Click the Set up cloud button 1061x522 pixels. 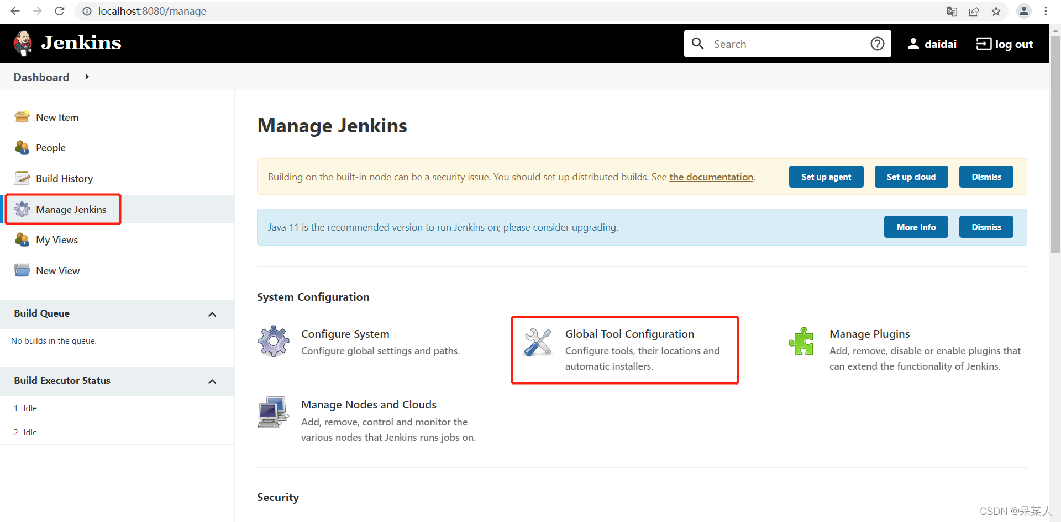coord(911,177)
